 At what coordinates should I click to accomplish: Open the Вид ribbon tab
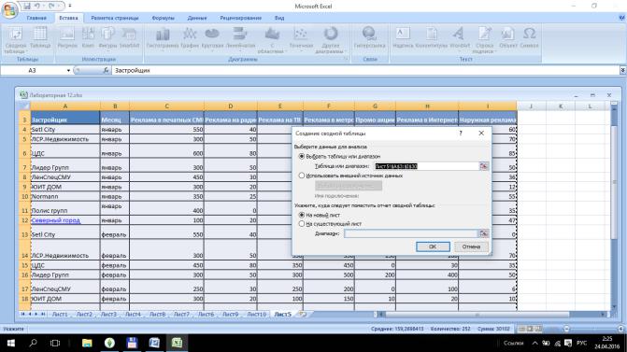pos(279,18)
